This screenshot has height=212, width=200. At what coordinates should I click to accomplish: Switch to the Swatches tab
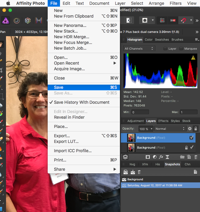click(162, 39)
